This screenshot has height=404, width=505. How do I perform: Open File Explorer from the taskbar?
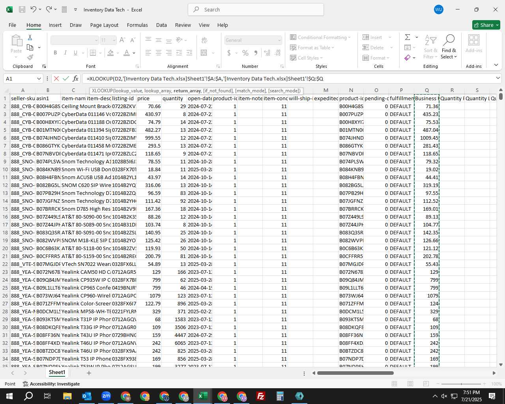[67, 396]
